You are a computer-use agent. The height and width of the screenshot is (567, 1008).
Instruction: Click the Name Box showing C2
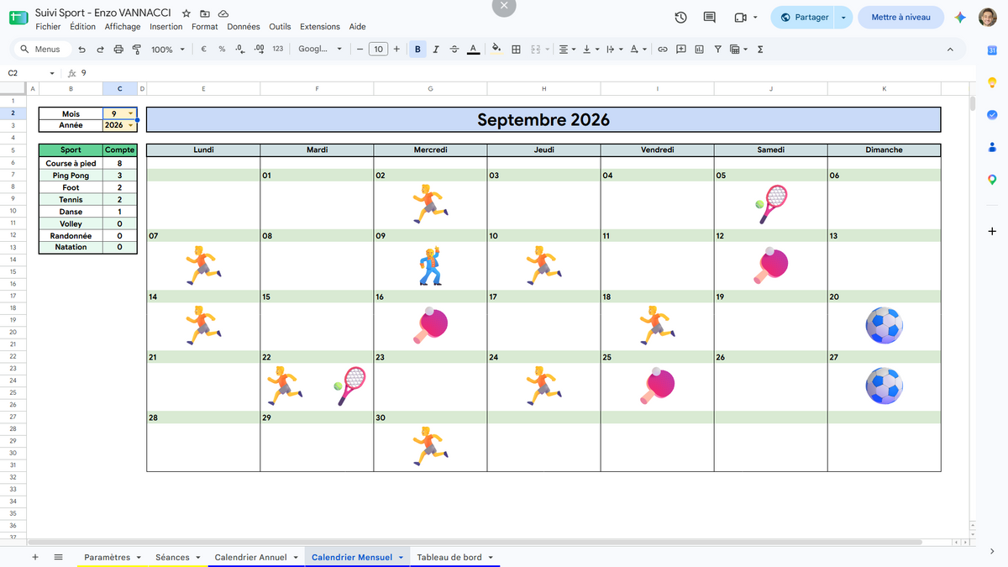coord(31,73)
